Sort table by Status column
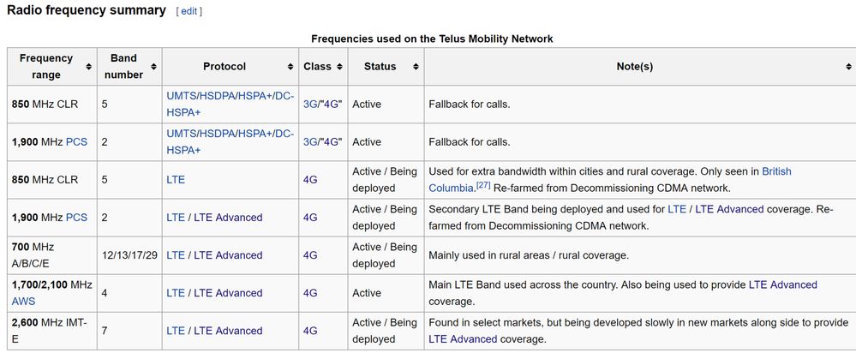 click(x=415, y=67)
